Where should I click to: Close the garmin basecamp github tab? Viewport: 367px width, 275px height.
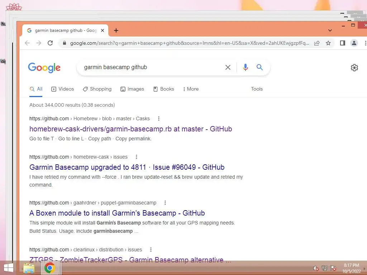pyautogui.click(x=102, y=30)
